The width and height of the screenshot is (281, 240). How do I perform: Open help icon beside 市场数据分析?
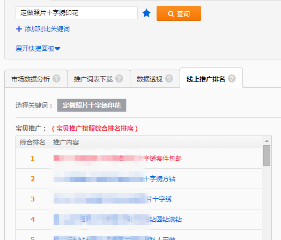pos(56,79)
